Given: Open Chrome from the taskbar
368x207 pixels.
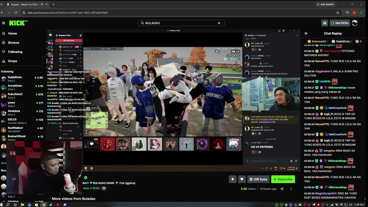Looking at the screenshot, I should click(44, 205).
